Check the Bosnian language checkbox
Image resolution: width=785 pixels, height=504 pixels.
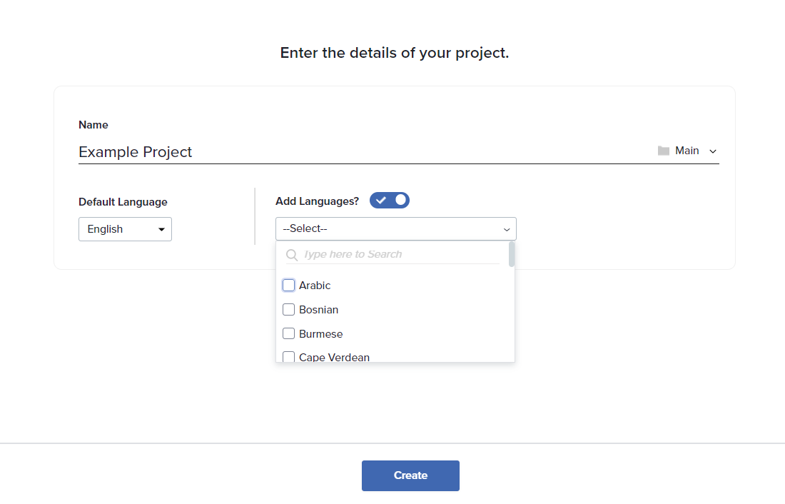pyautogui.click(x=289, y=310)
